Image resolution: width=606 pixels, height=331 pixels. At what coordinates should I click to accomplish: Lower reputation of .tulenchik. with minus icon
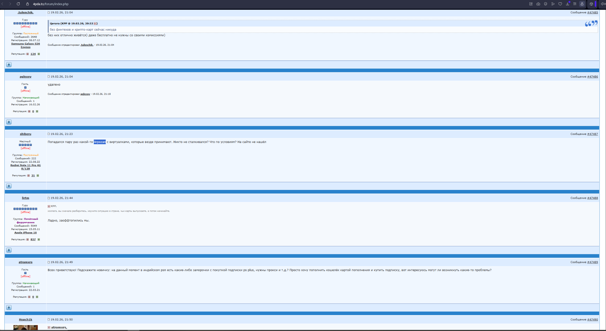pos(28,54)
